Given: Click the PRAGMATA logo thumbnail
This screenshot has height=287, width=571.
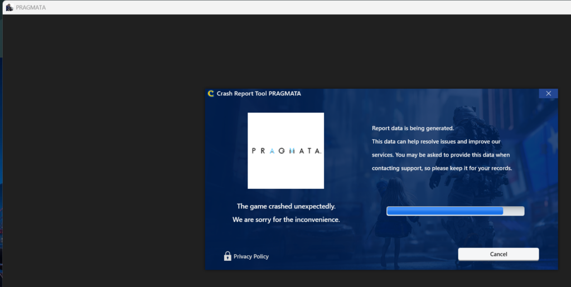Looking at the screenshot, I should tap(286, 150).
